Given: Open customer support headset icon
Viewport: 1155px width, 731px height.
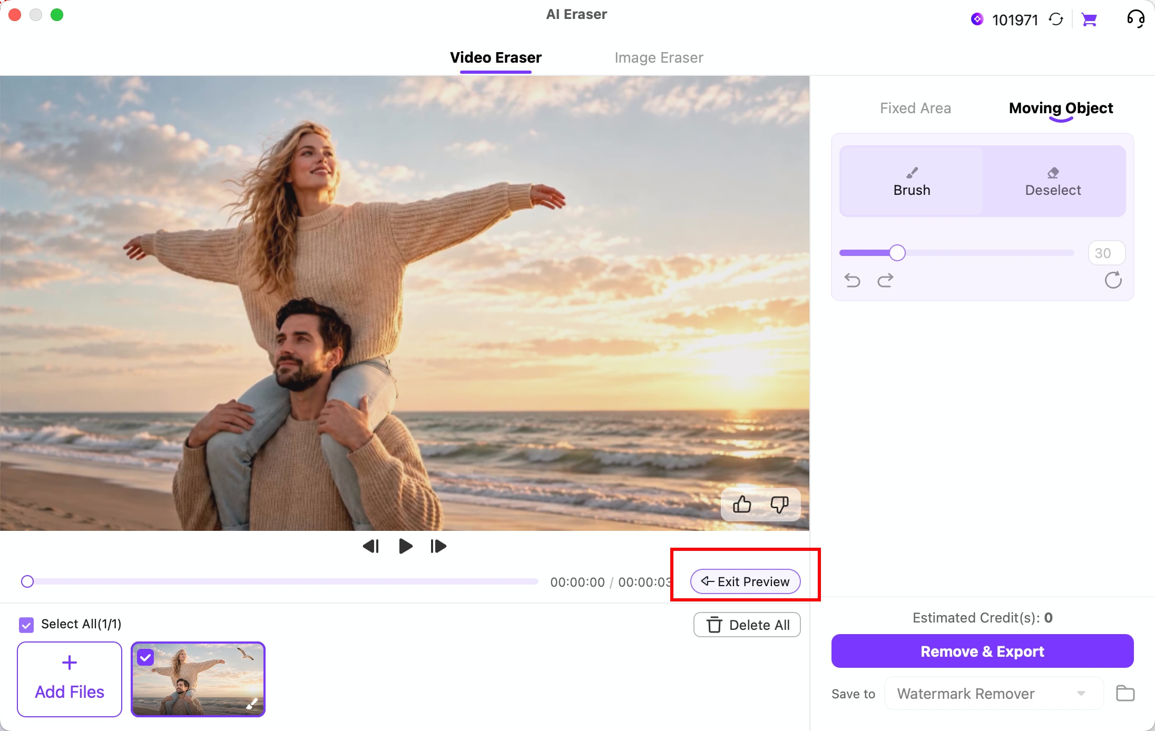Looking at the screenshot, I should point(1136,19).
